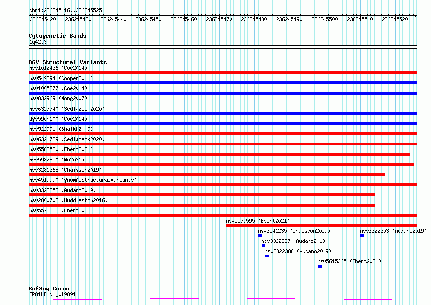This screenshot has height=305, width=431.
Task: Select nsv6327740 (Sedlazeck2020) variant label
Action: 67,109
